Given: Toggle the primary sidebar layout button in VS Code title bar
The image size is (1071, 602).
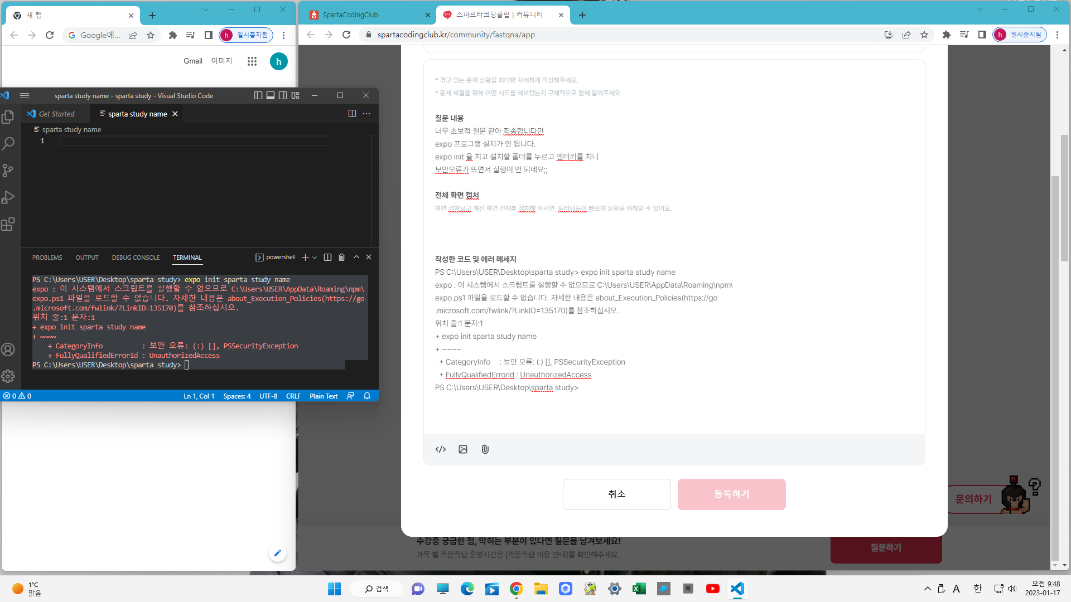Looking at the screenshot, I should (258, 95).
